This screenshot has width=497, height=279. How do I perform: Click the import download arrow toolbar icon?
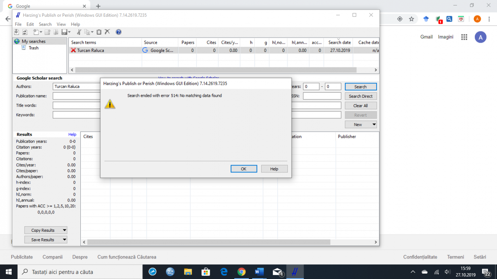coord(17,32)
